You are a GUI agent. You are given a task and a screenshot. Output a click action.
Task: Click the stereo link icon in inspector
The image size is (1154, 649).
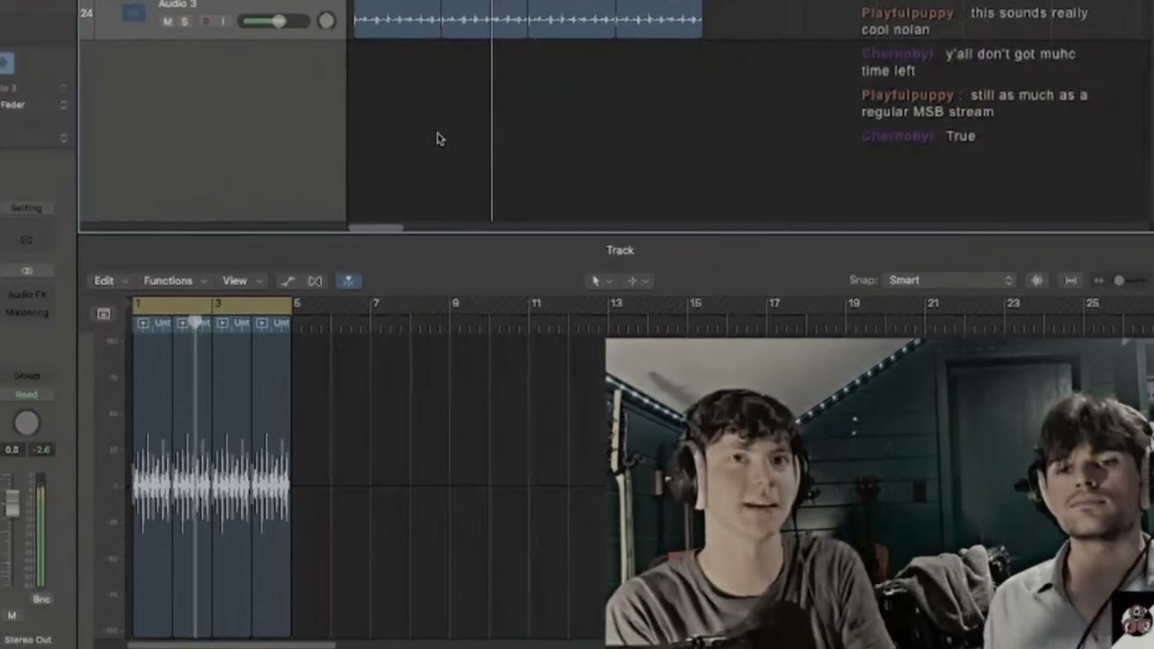pyautogui.click(x=26, y=270)
